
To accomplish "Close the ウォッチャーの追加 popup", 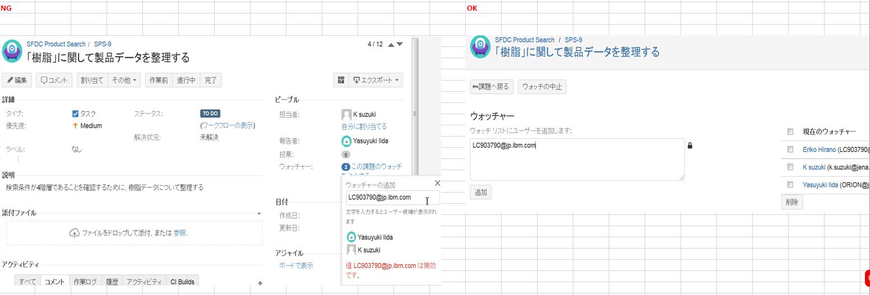I will tap(438, 183).
